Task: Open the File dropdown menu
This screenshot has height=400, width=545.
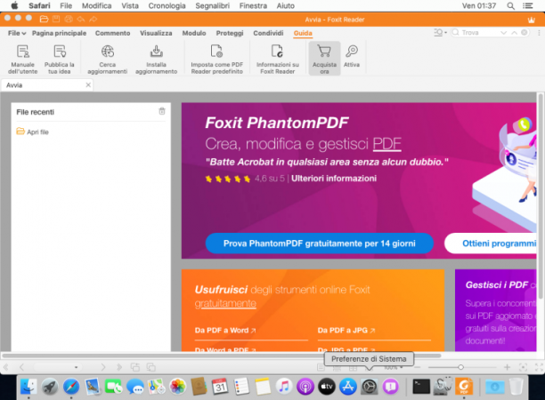Action: pos(17,33)
